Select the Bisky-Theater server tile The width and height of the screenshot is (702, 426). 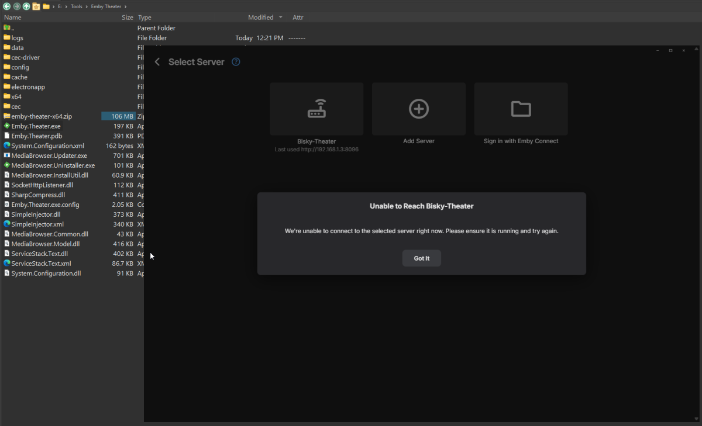pos(316,109)
